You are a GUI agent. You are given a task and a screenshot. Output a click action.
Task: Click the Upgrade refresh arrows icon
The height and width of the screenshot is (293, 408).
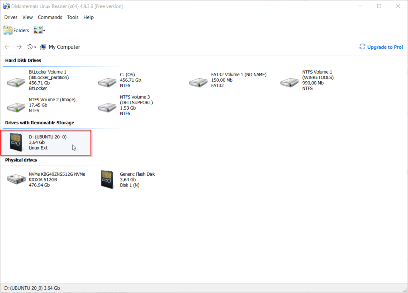pos(362,47)
